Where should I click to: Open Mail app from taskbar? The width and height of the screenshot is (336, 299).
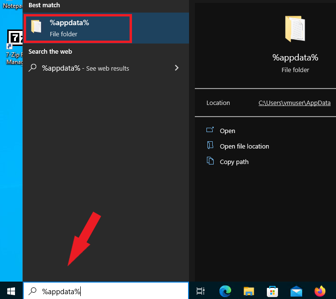tap(296, 291)
